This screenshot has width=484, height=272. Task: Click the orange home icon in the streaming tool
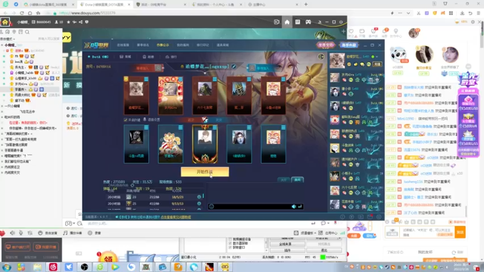click(x=5, y=22)
